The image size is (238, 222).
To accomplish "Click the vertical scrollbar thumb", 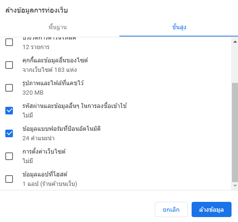I will 235,132.
